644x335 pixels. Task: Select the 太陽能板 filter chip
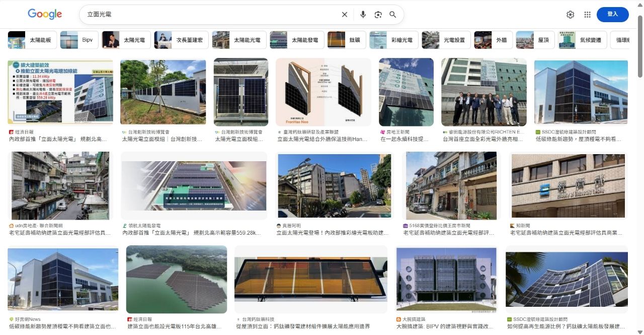(x=32, y=40)
